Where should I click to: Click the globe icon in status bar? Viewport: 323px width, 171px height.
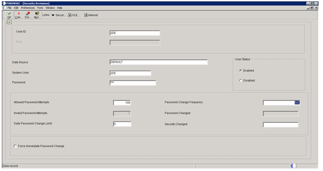pyautogui.click(x=293, y=166)
